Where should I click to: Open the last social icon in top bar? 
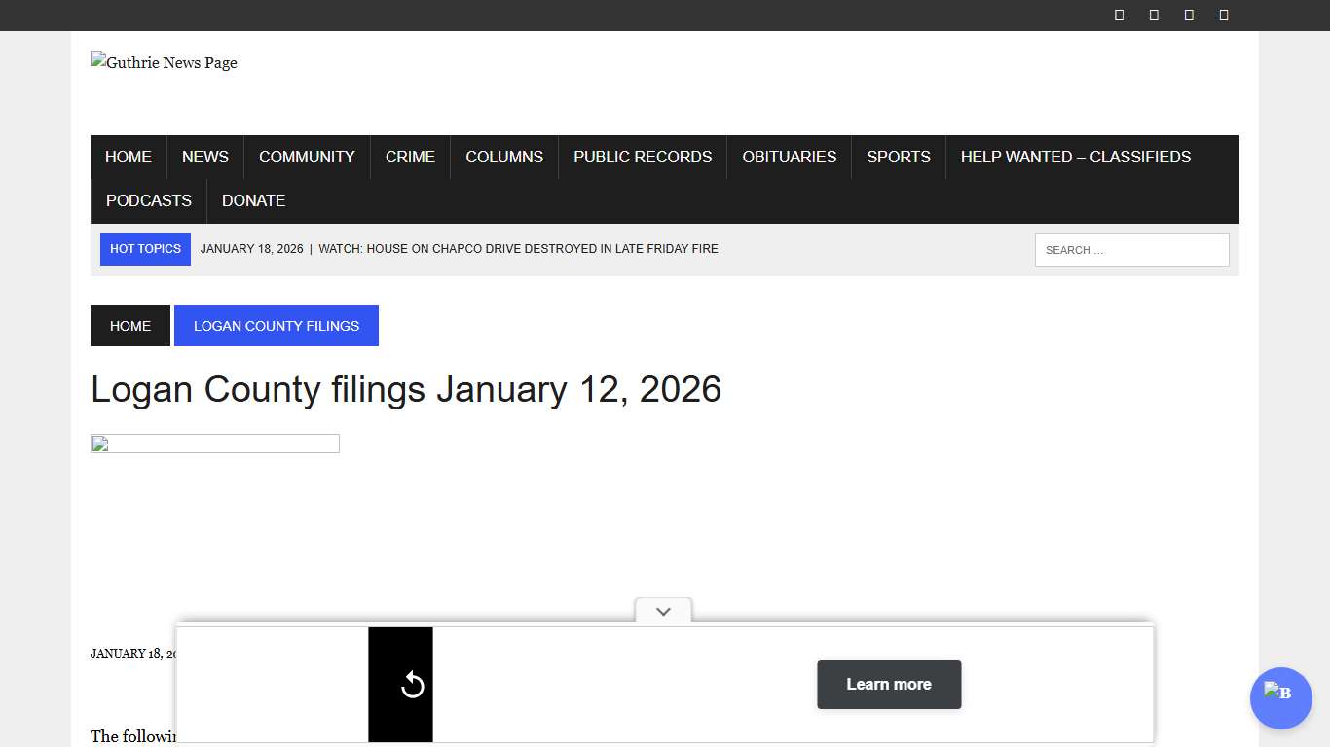pyautogui.click(x=1223, y=15)
